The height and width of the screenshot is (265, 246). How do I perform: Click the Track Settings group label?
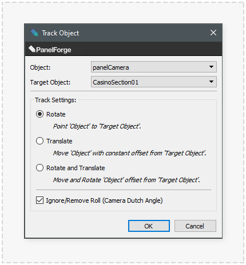(55, 100)
